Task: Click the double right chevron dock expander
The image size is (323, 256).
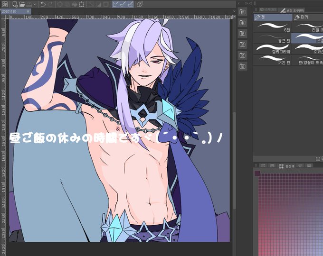Action: click(x=246, y=3)
